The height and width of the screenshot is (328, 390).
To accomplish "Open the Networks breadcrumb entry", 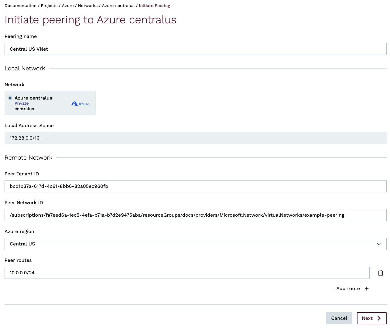I will point(88,5).
